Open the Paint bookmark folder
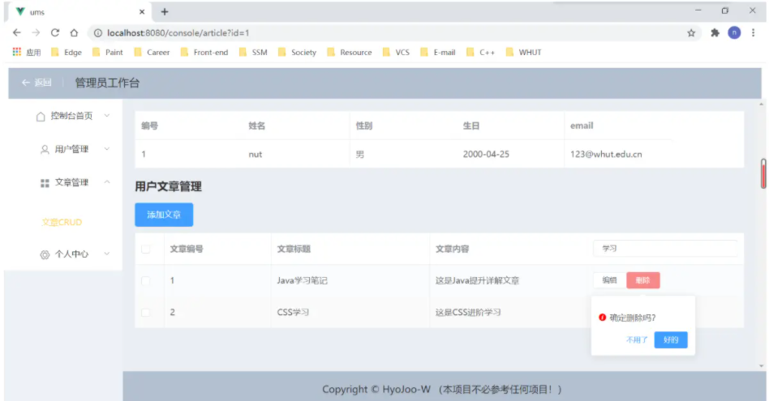The image size is (769, 401). (107, 52)
